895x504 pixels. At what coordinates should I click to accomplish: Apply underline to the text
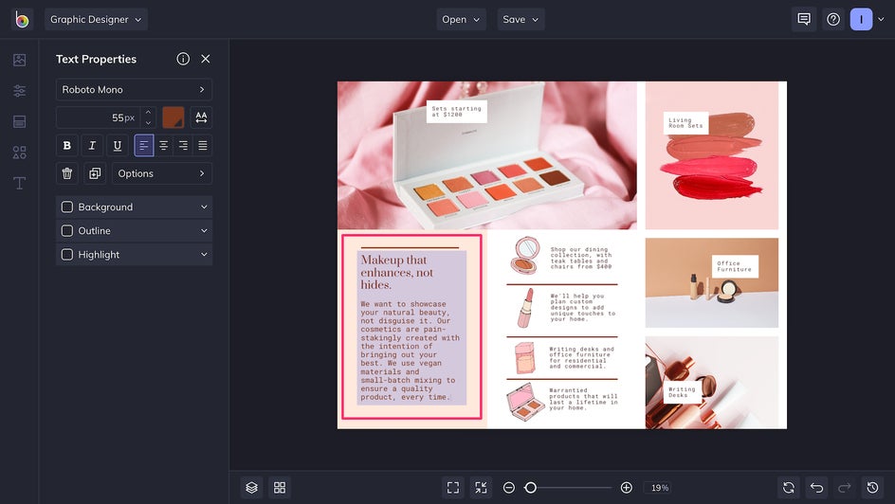pyautogui.click(x=118, y=145)
